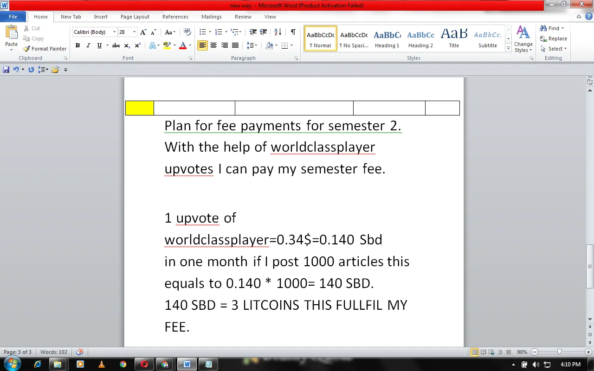
Task: Shrink font size with the small A icon
Action: coord(153,32)
